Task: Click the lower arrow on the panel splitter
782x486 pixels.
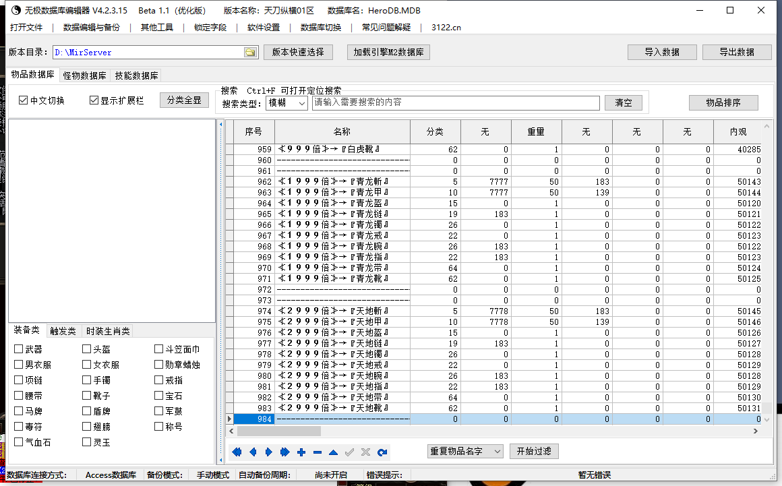Action: tap(221, 460)
